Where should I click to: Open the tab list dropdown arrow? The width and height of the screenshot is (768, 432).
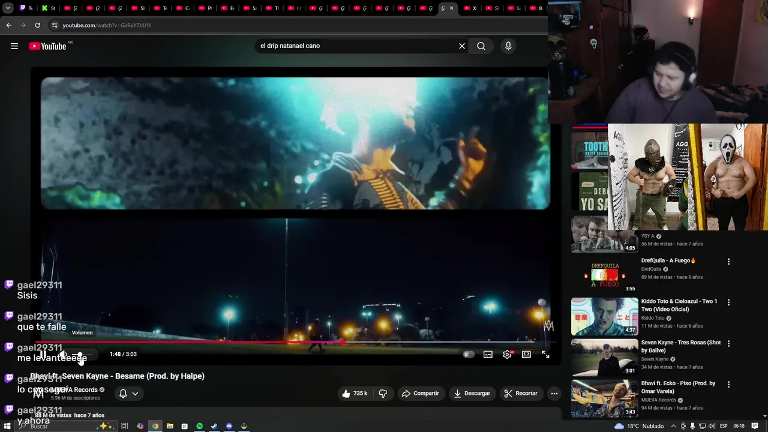coord(8,8)
